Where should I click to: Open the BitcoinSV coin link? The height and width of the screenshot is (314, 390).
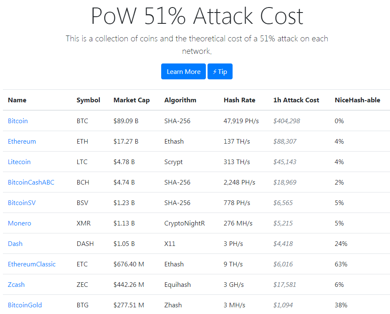22,203
